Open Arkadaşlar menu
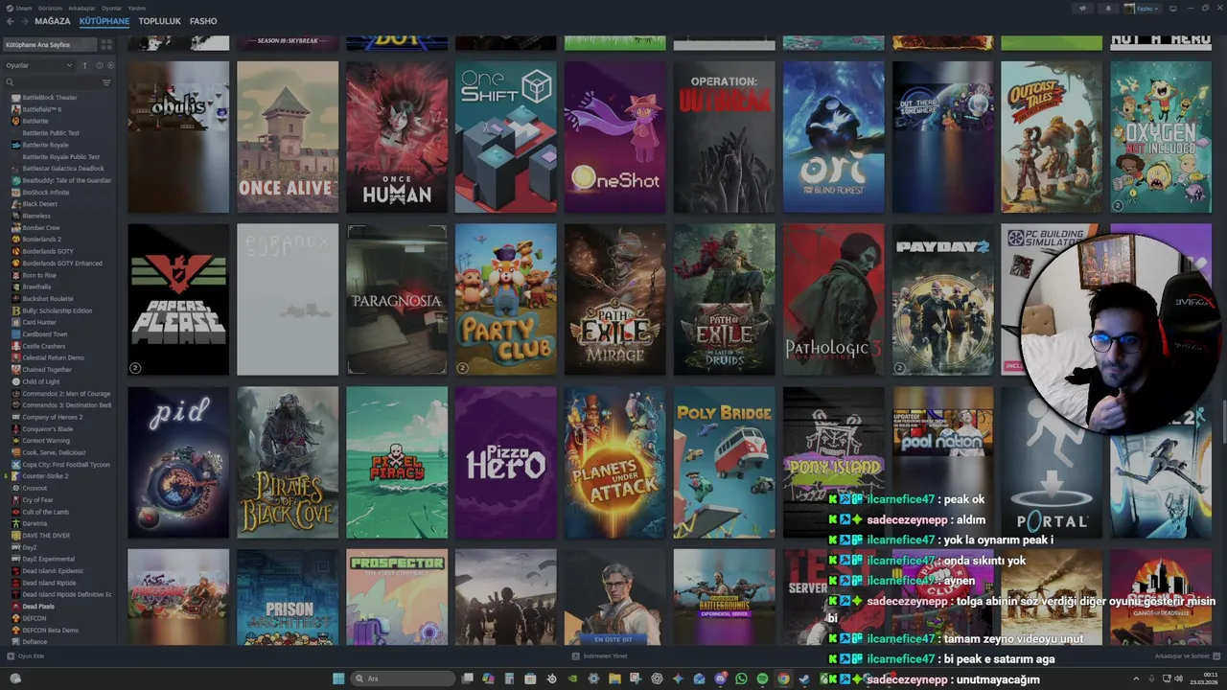 tap(81, 8)
